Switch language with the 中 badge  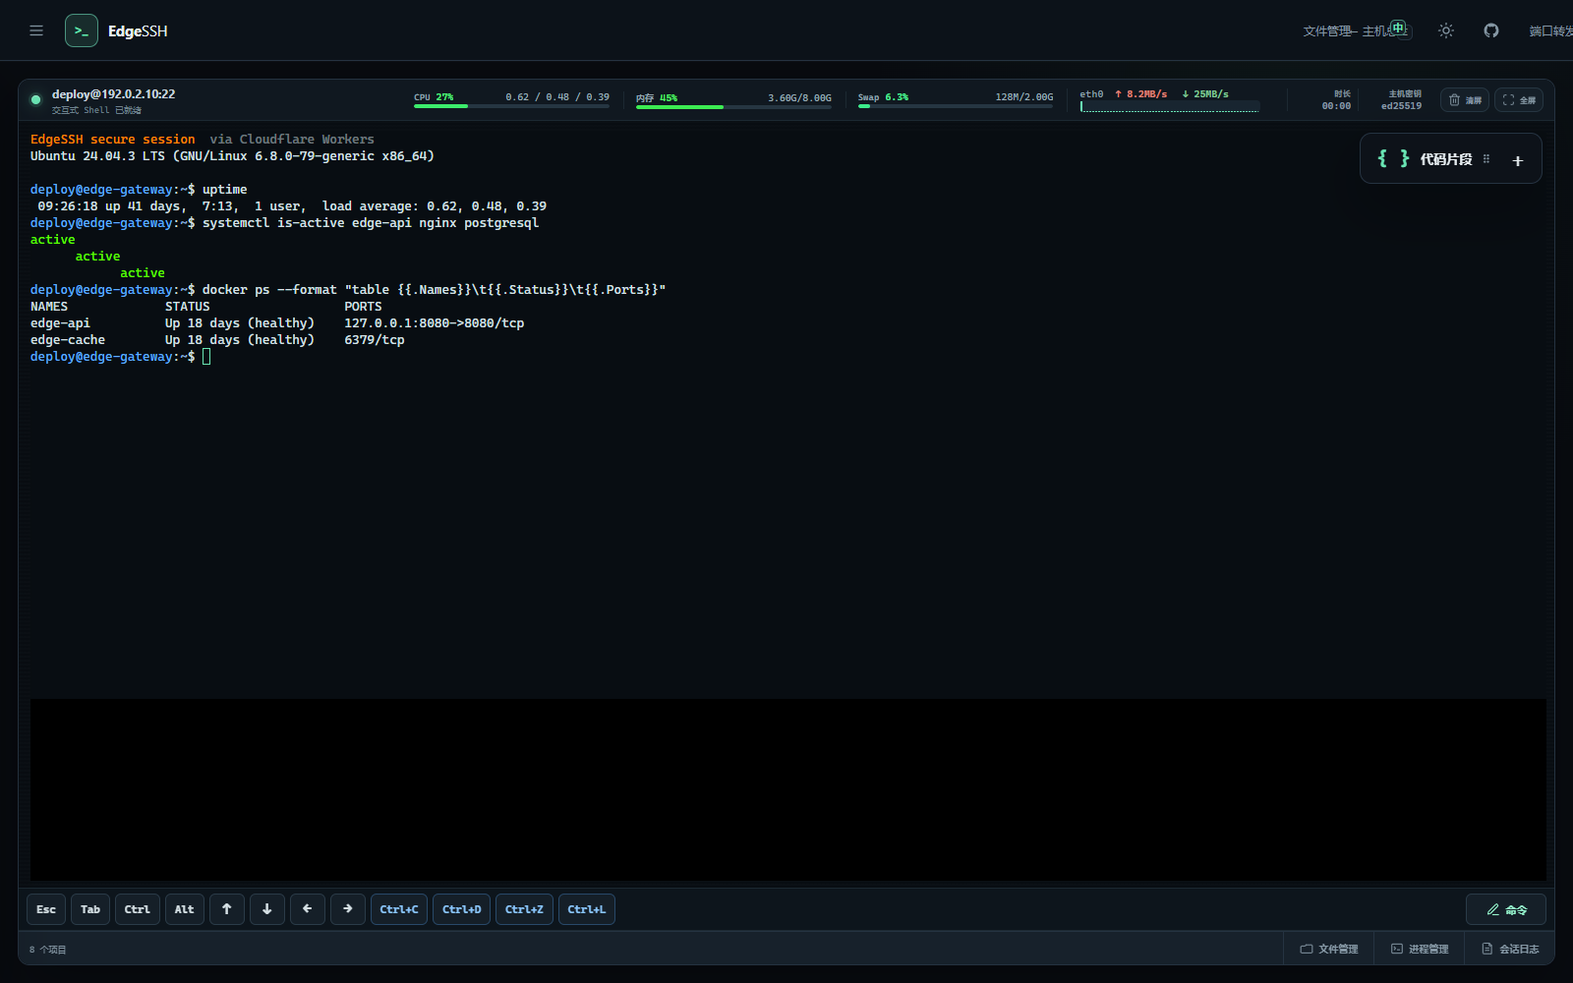point(1398,28)
